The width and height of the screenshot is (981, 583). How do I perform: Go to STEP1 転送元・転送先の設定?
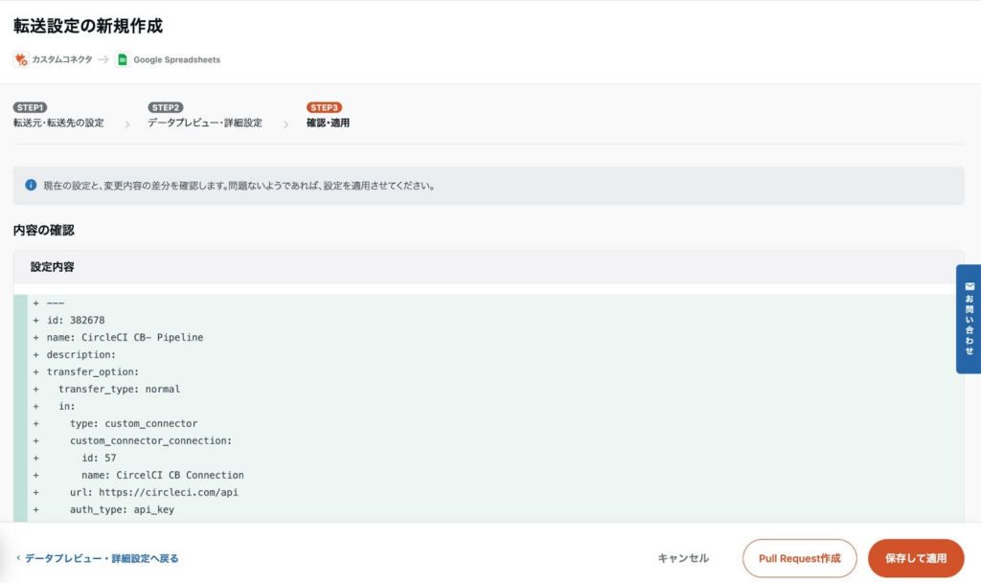pyautogui.click(x=58, y=123)
